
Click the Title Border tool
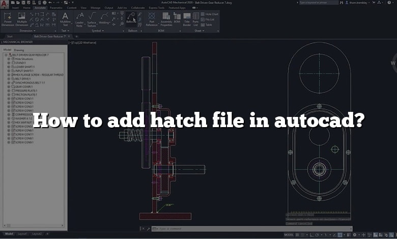[x=186, y=19]
